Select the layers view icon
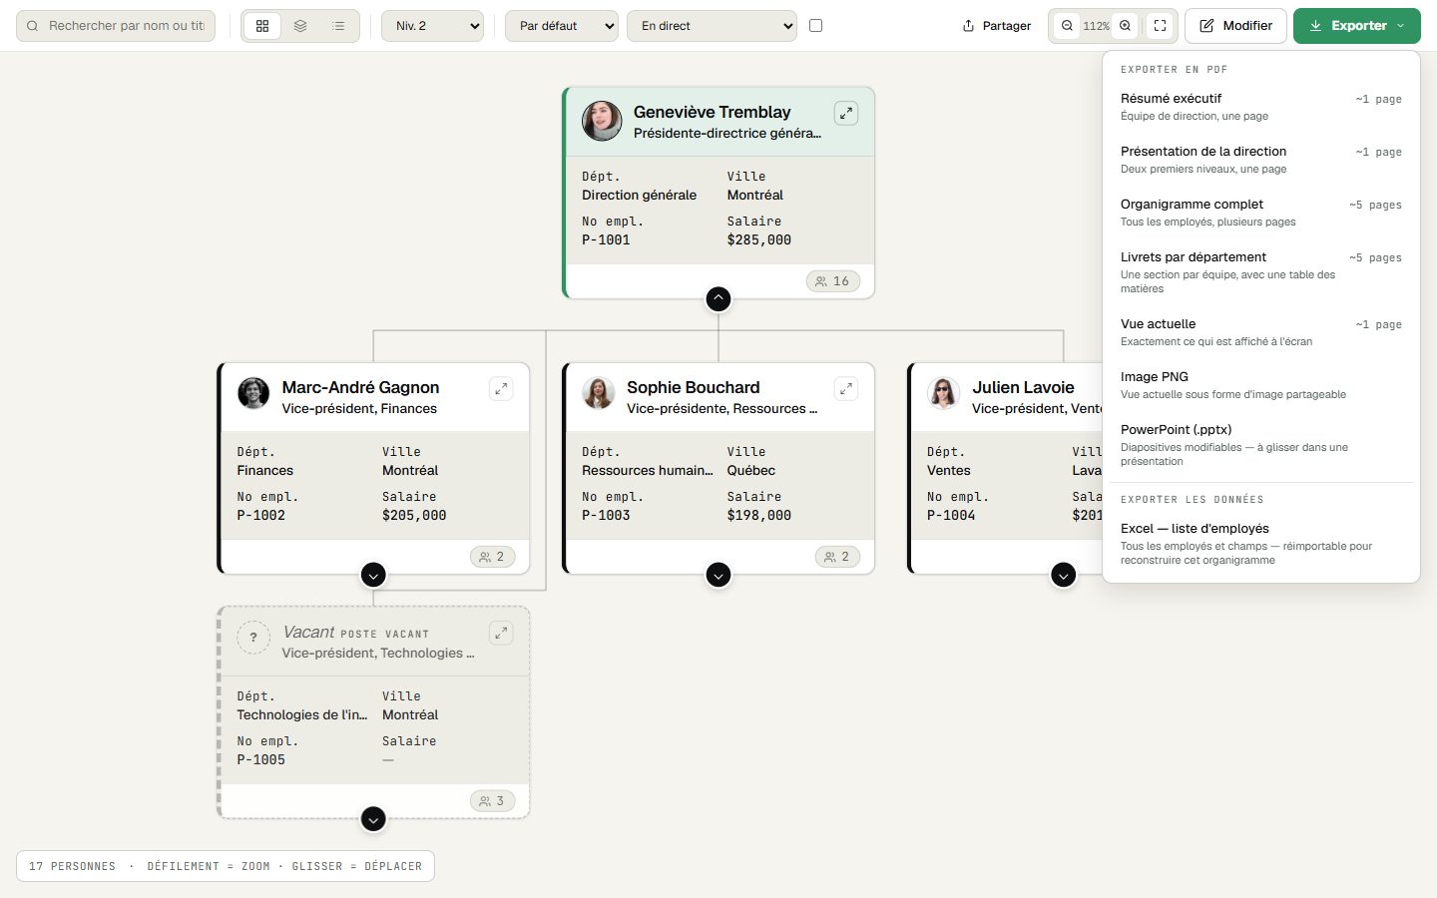Image resolution: width=1437 pixels, height=898 pixels. (300, 26)
